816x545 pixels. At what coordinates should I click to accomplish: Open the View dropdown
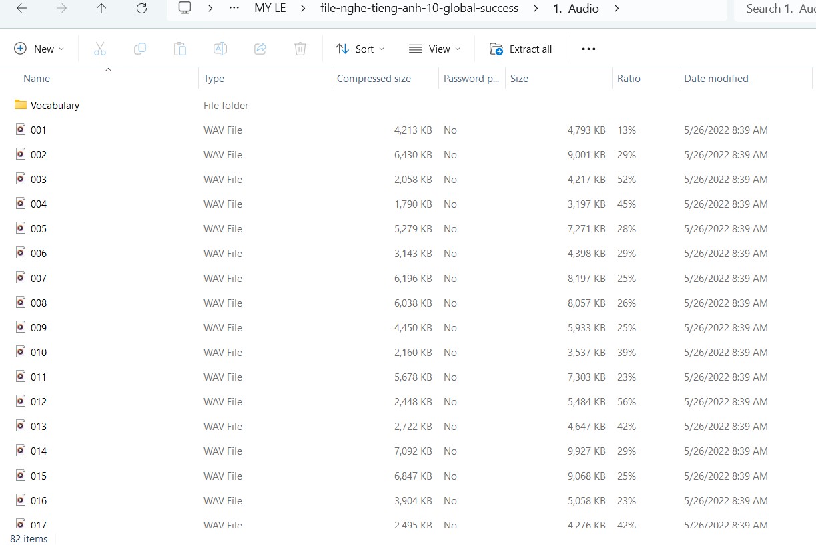point(434,48)
